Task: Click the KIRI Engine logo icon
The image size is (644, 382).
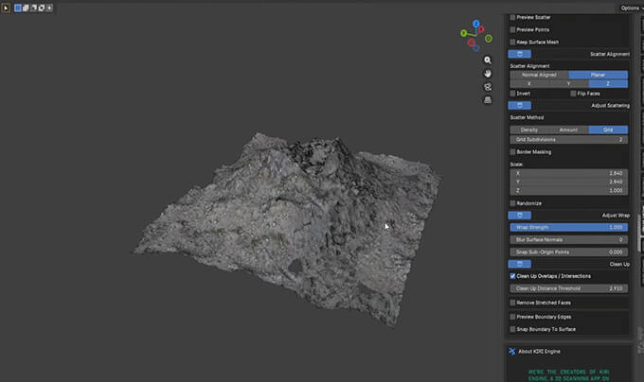Action: tap(512, 352)
